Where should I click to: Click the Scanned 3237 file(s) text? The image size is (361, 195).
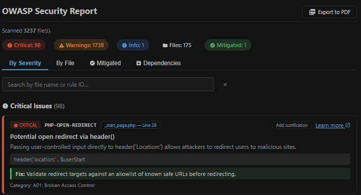click(x=27, y=31)
